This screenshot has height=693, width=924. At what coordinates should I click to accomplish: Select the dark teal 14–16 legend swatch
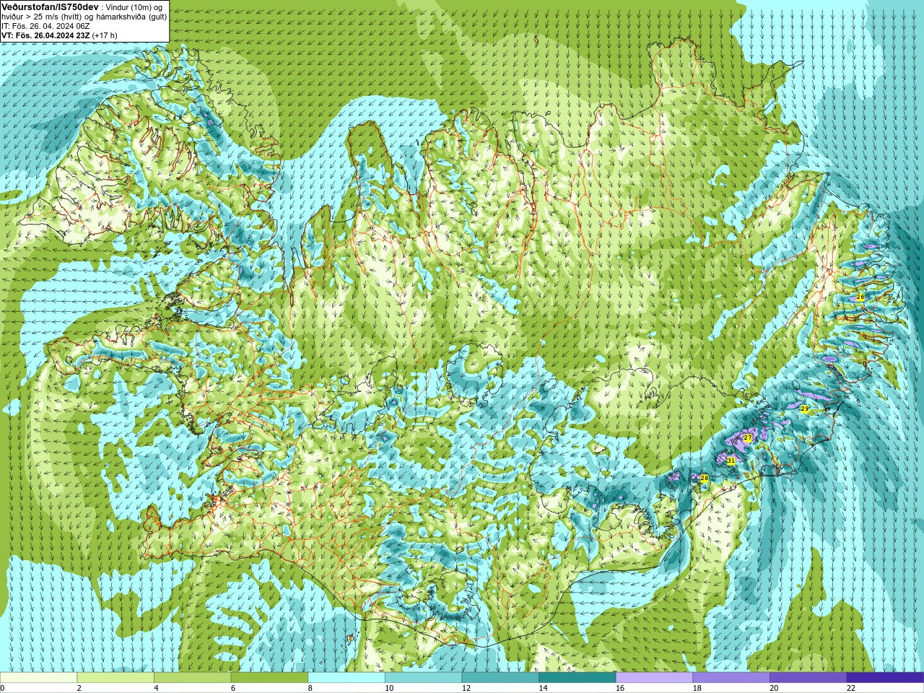[577, 678]
